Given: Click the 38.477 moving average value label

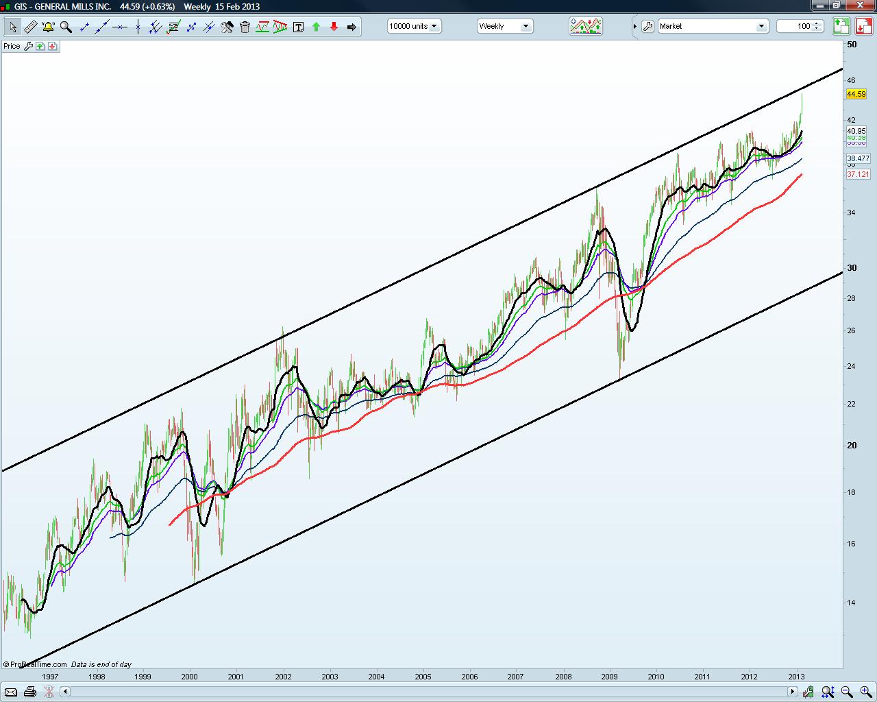Looking at the screenshot, I should [859, 158].
